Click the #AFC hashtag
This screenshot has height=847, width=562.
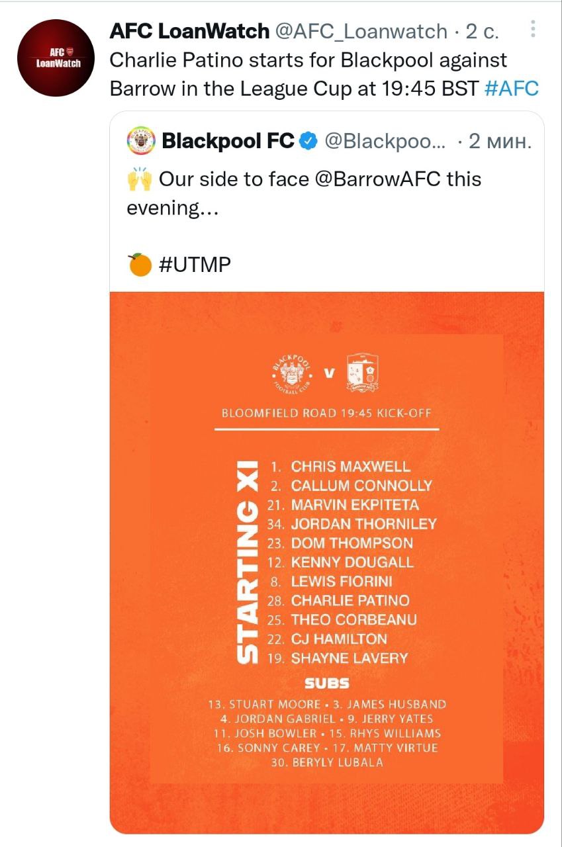[x=512, y=89]
